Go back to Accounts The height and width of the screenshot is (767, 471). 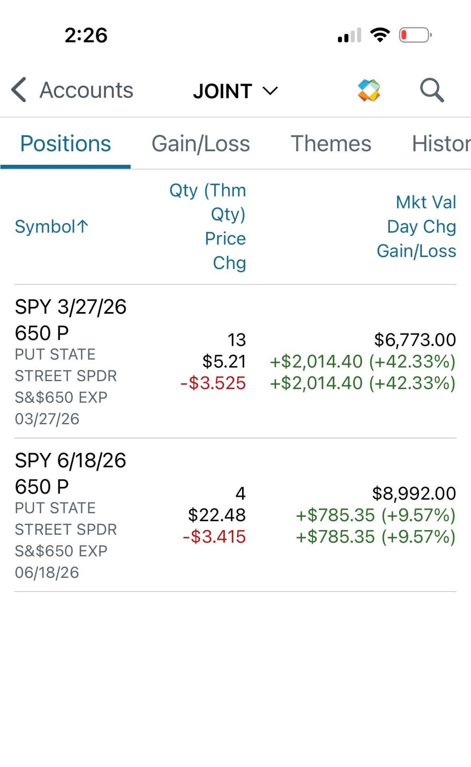[86, 90]
